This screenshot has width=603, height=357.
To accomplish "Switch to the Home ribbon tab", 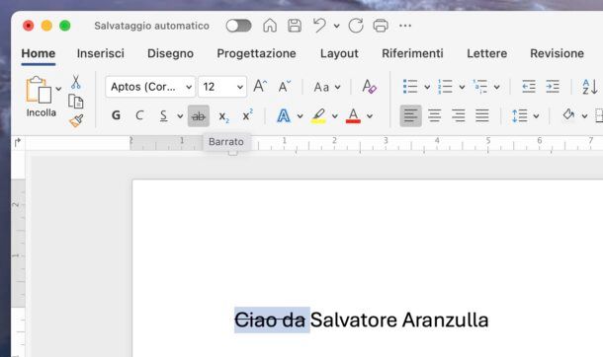I will coord(39,53).
